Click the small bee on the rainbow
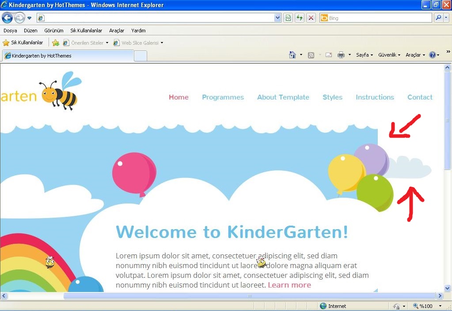This screenshot has width=452, height=311. click(x=50, y=262)
